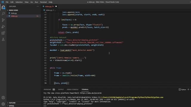The image size is (191, 107).
Task: Open Explorer more actions ellipsis
Action: [x=38, y=6]
